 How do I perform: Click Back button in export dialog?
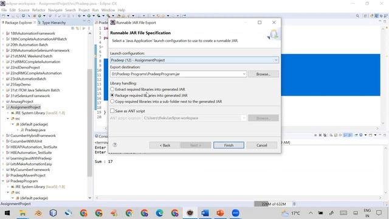click(165, 145)
